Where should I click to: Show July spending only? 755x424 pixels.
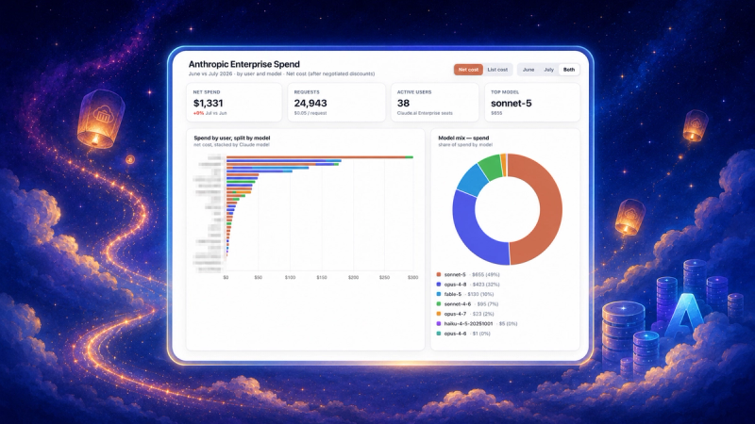click(x=548, y=70)
